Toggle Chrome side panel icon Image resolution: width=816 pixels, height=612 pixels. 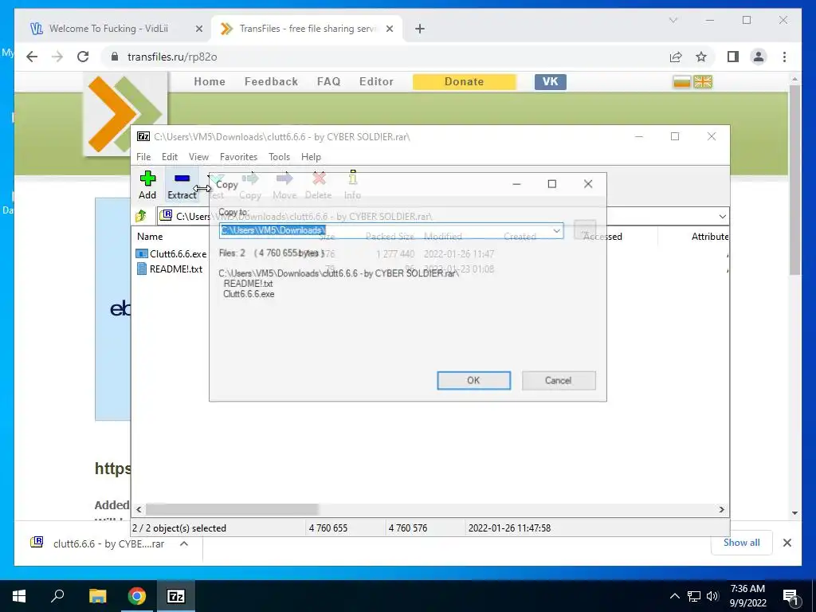click(x=733, y=57)
